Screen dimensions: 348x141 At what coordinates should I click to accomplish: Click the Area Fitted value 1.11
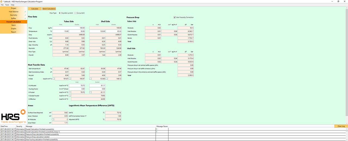pos(60,123)
